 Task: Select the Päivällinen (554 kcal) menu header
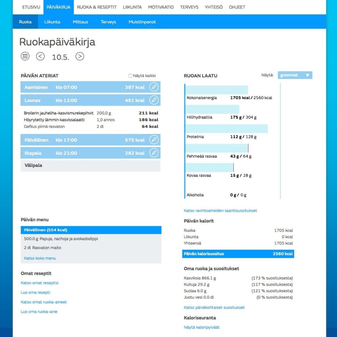91,230
